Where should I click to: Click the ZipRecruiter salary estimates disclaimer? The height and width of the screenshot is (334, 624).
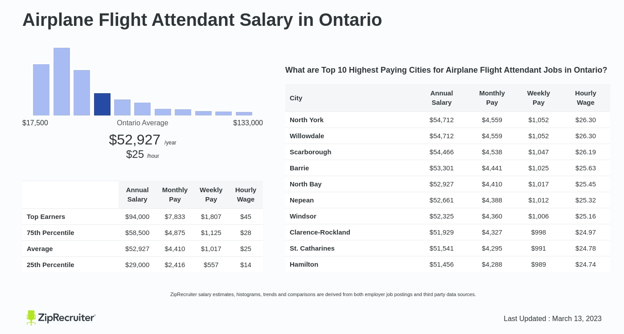click(323, 294)
